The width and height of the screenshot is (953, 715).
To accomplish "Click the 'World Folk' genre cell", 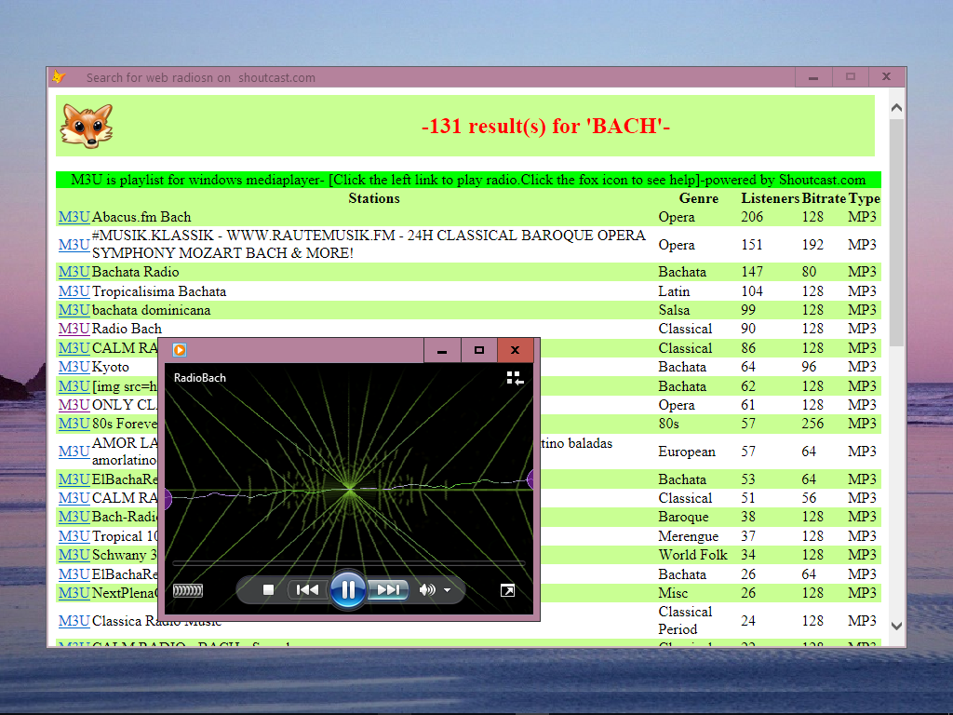I will [x=692, y=555].
